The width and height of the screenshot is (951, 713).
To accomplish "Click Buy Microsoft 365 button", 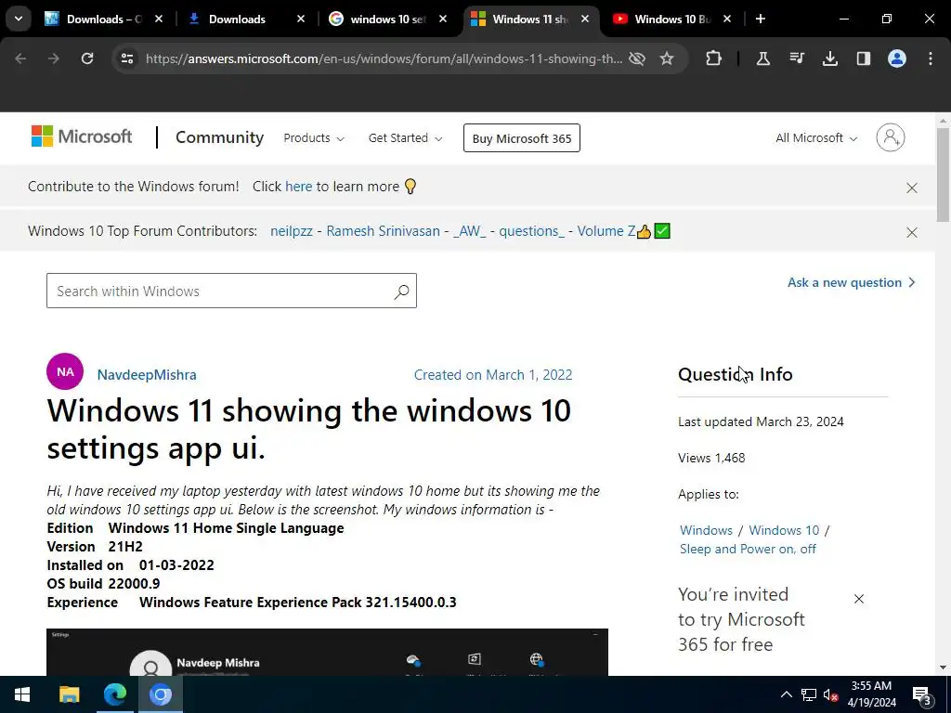I will point(522,138).
